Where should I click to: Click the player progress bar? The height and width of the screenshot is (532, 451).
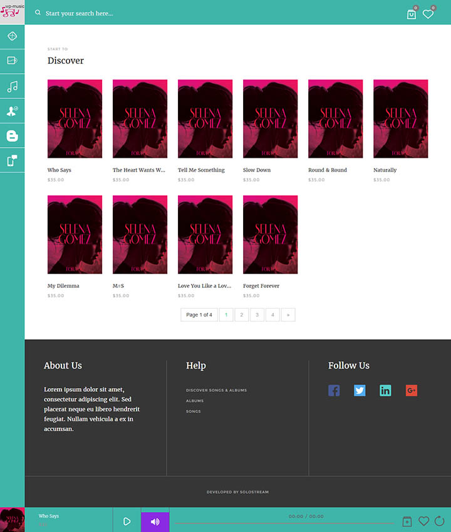(285, 524)
